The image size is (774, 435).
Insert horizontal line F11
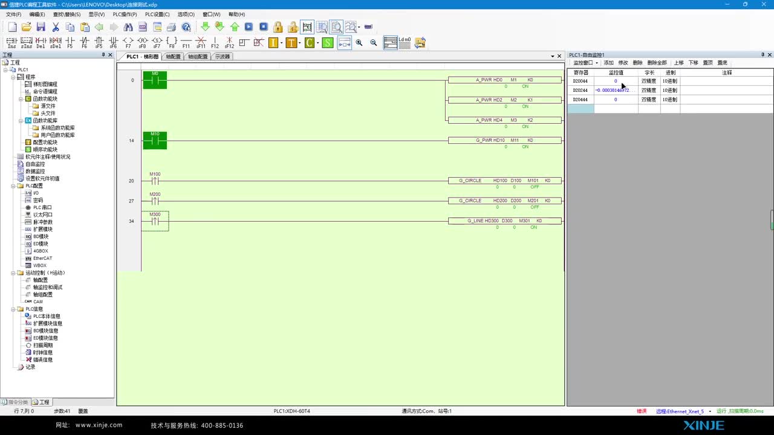pos(186,42)
